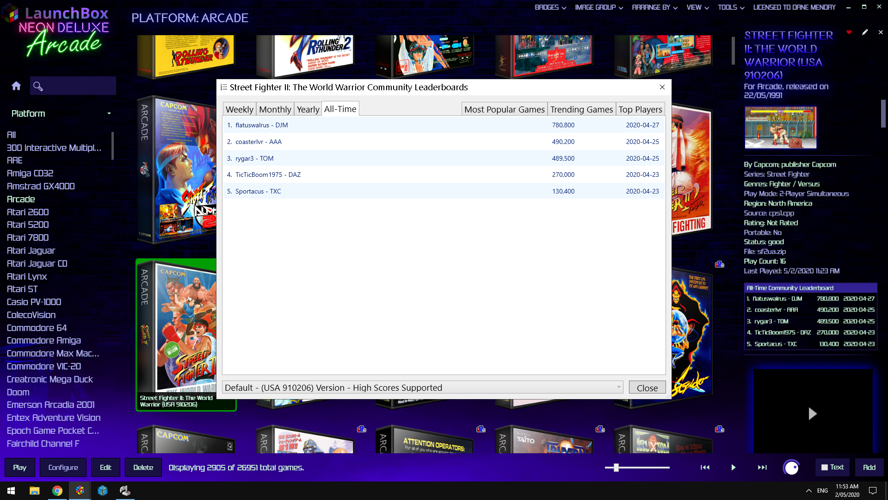
Task: Select Arcade in platform list
Action: coord(21,199)
